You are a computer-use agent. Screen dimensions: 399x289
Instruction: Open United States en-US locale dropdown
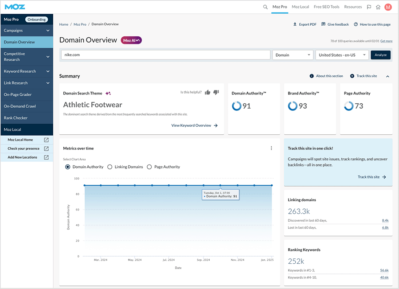point(342,55)
